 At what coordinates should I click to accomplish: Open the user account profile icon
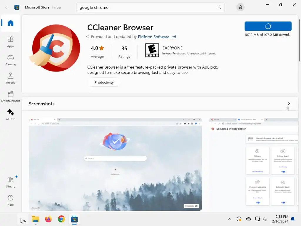tap(240, 7)
